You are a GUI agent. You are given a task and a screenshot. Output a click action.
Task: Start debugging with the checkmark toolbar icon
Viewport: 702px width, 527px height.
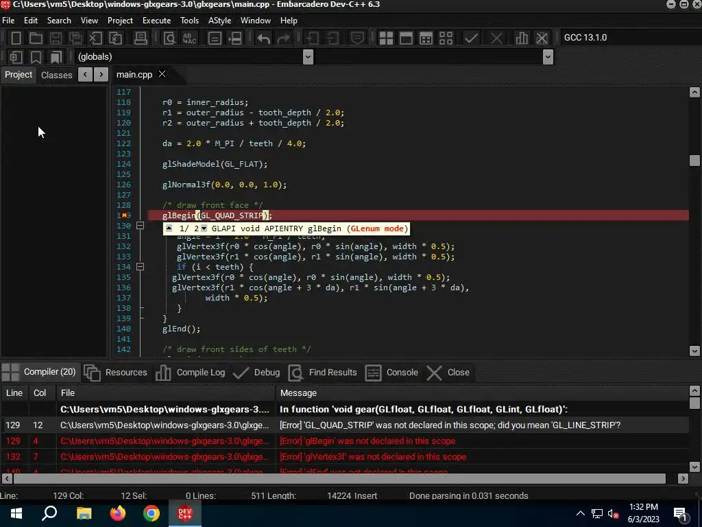pos(470,38)
